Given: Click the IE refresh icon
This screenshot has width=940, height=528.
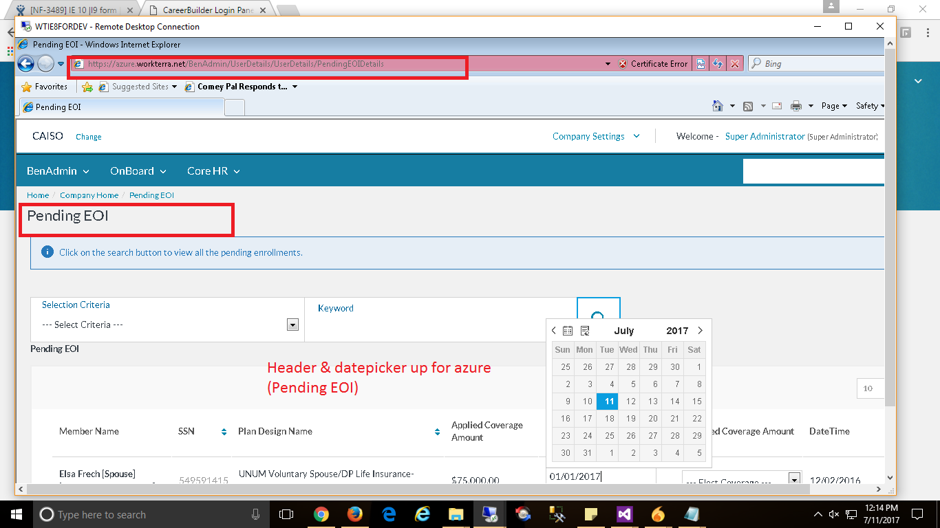Looking at the screenshot, I should pos(718,64).
